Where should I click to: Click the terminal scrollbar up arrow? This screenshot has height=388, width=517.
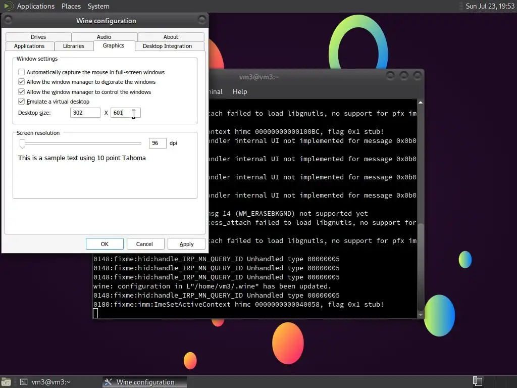click(x=421, y=103)
